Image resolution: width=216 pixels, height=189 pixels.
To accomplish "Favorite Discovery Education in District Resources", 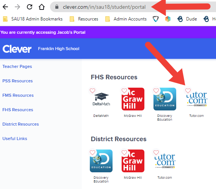I will [92, 153].
